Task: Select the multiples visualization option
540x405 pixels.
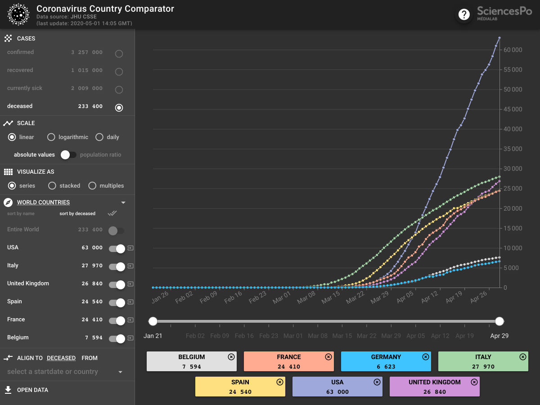Action: coord(92,186)
